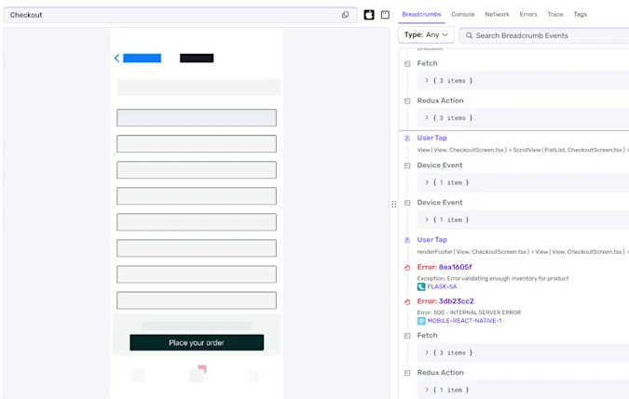Screen dimensions: 629x399
Task: Click the lower Redux Action breadcrumb icon
Action: click(x=407, y=373)
